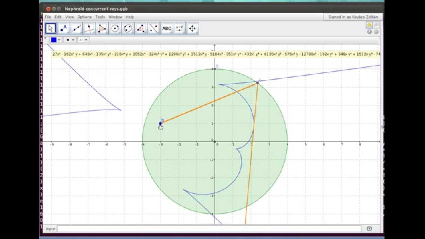Viewport: 425px width, 239px height.
Task: Open the Options menu
Action: tap(84, 17)
